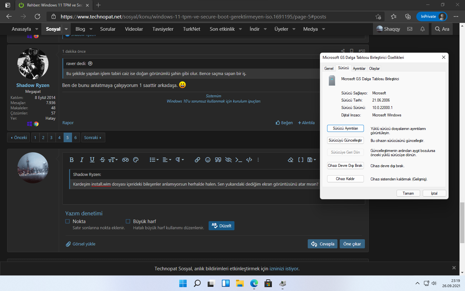
Task: Open the text color palette in the editor
Action: pyautogui.click(x=136, y=160)
